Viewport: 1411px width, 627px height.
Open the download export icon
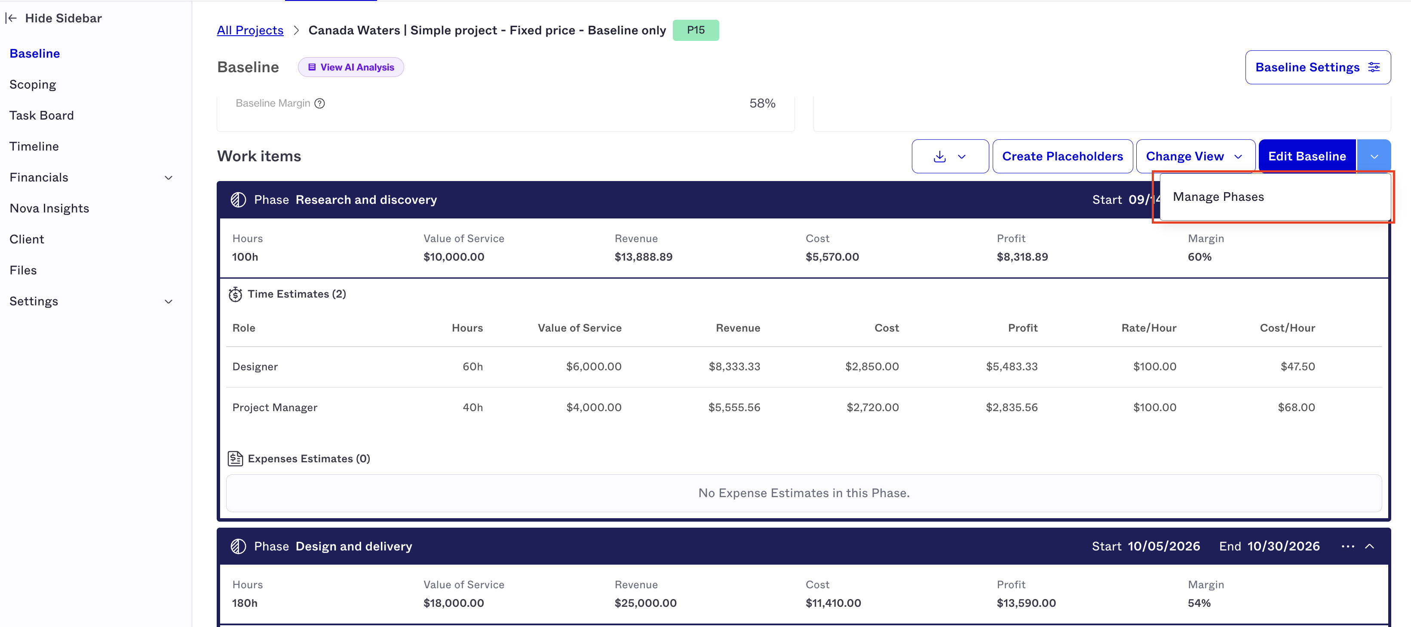(939, 157)
